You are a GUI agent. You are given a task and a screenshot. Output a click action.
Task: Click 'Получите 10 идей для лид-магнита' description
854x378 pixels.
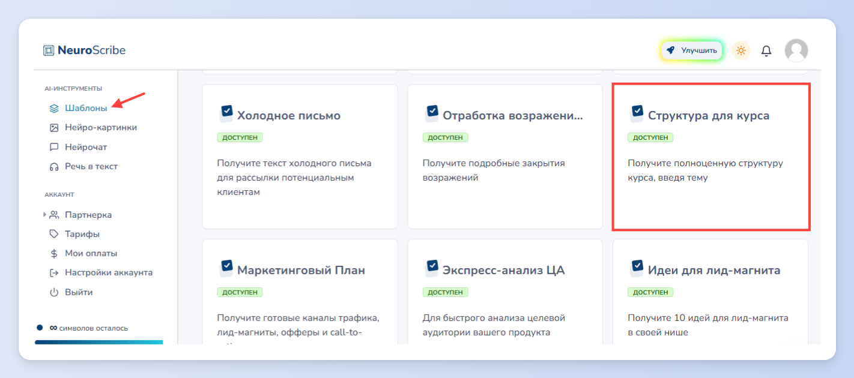coord(708,325)
